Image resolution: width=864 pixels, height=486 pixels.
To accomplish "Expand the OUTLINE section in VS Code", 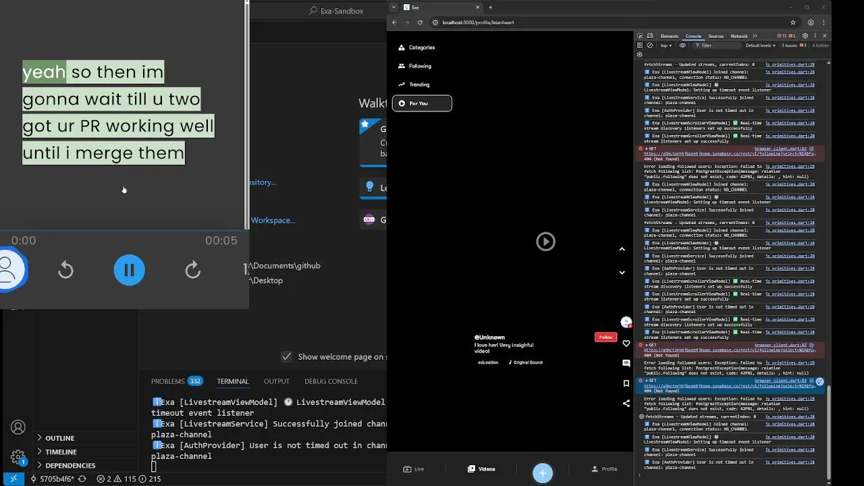I will click(x=59, y=438).
